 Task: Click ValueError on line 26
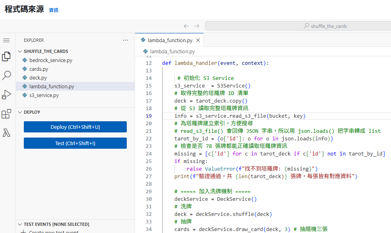point(220,169)
